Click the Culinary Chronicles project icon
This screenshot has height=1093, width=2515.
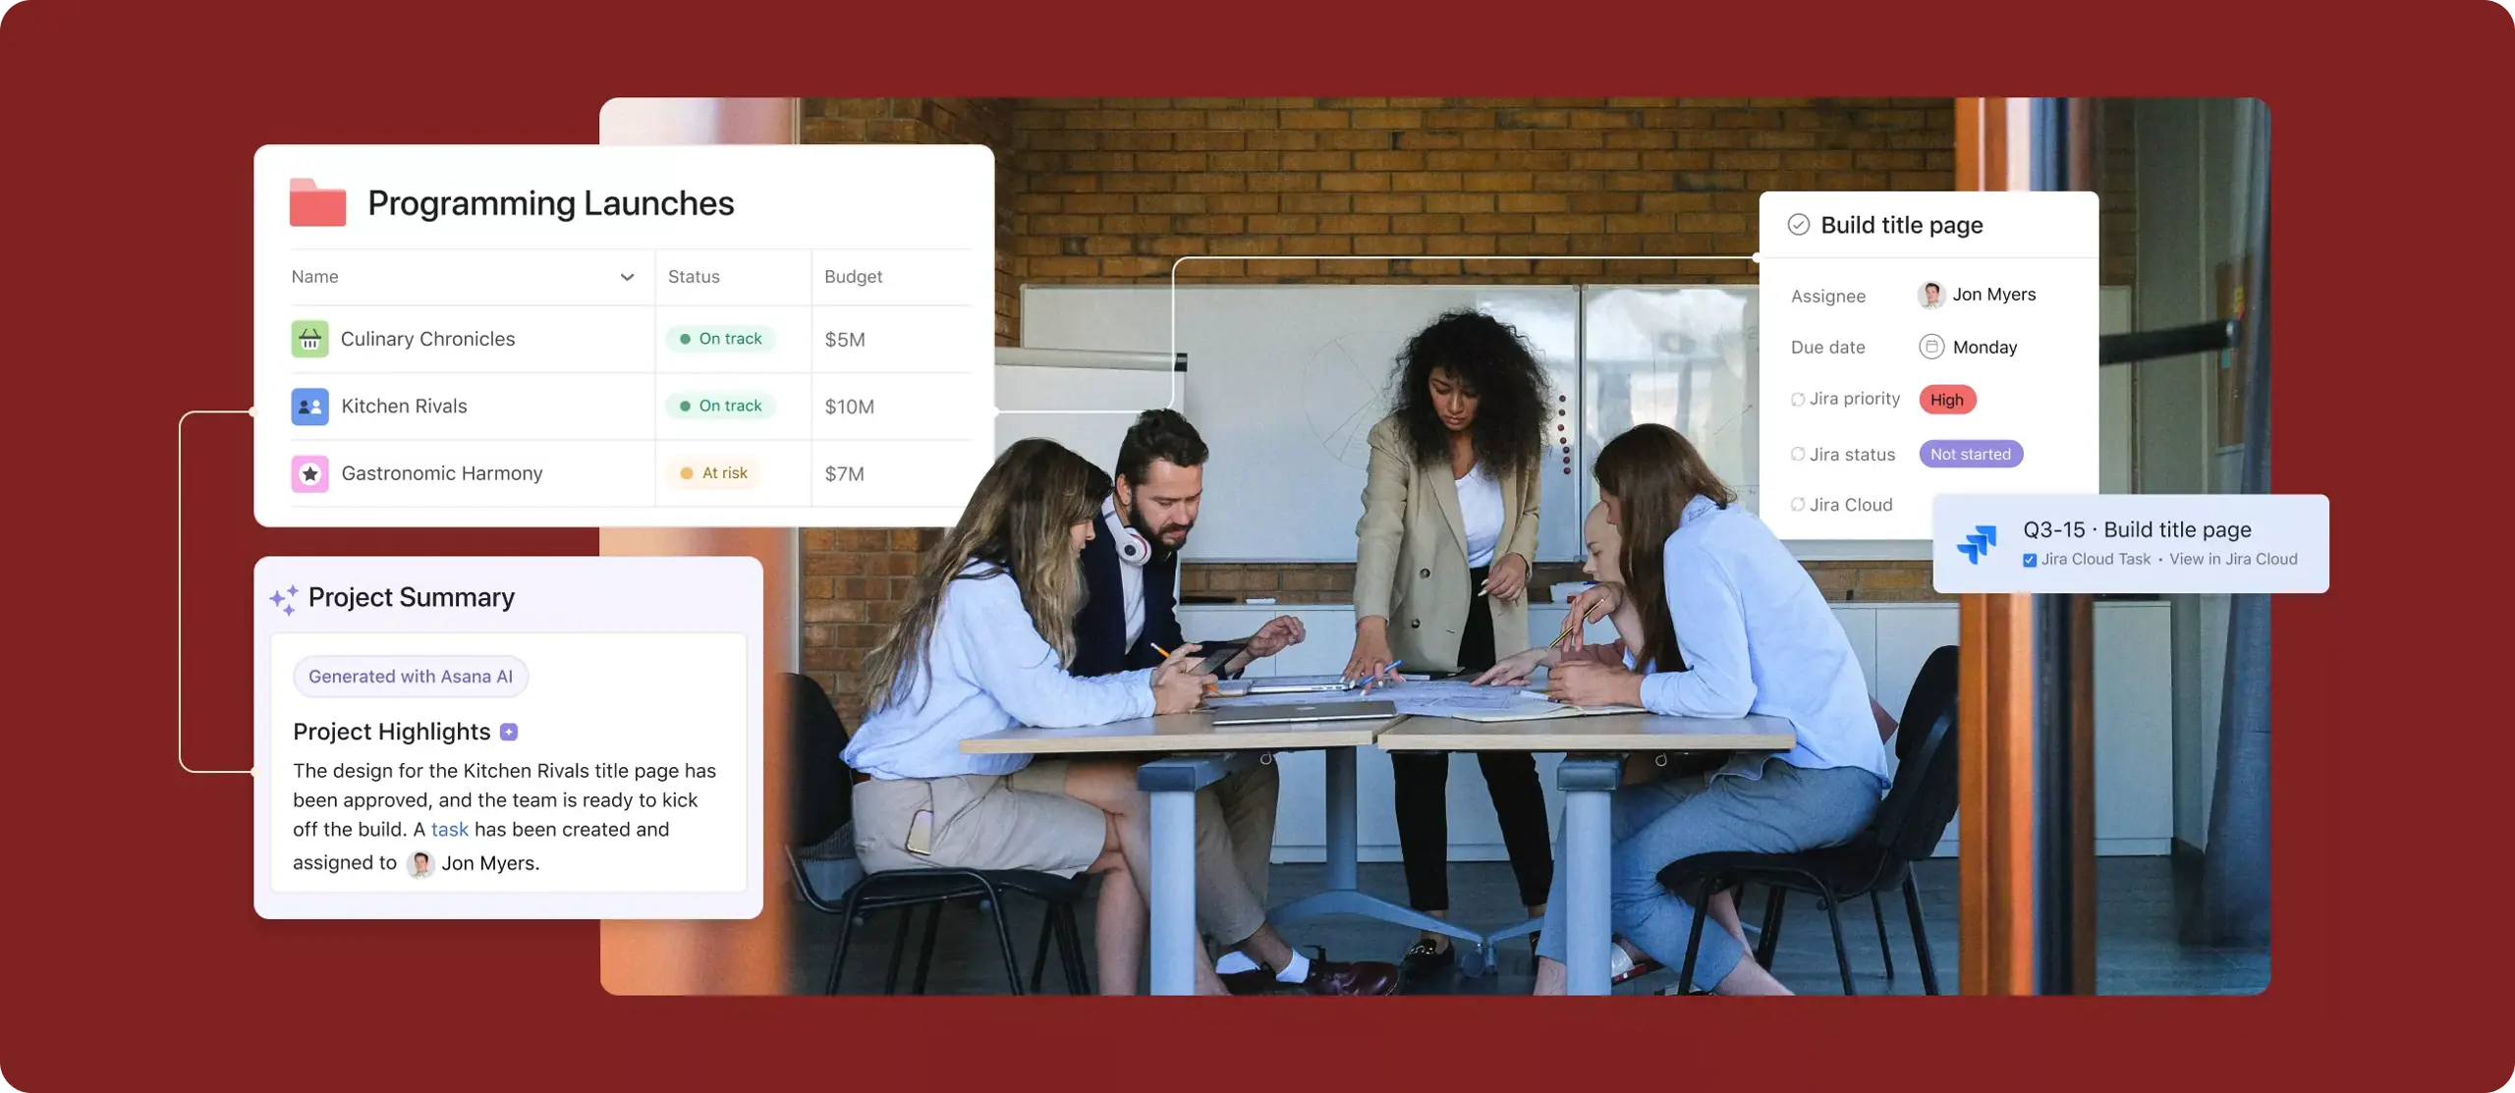coord(309,338)
